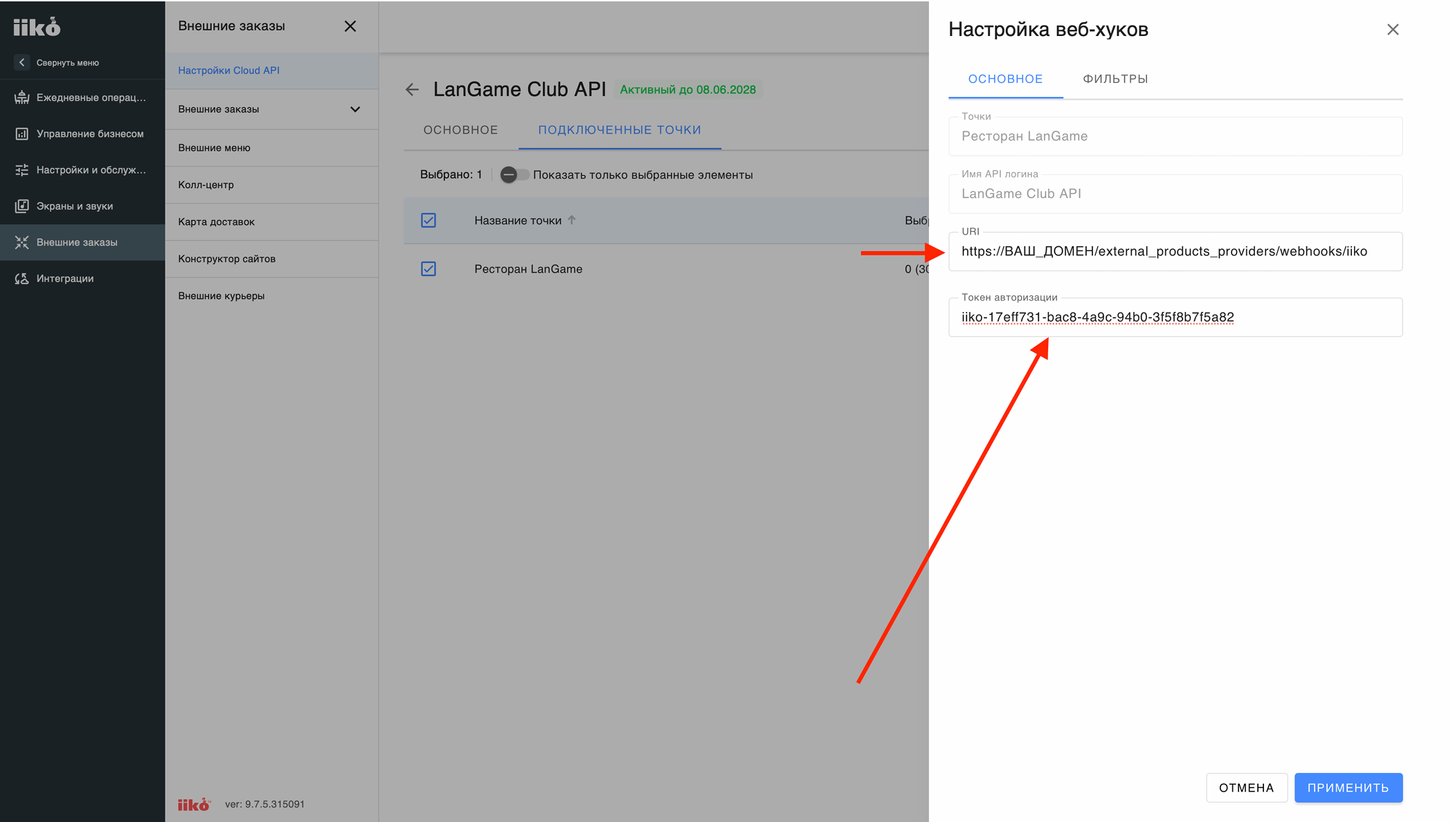The image size is (1451, 822).
Task: Click the Активный до 08.06.2028 status badge
Action: [687, 90]
